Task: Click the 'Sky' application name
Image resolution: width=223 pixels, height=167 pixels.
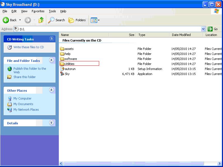Action: coord(67,74)
